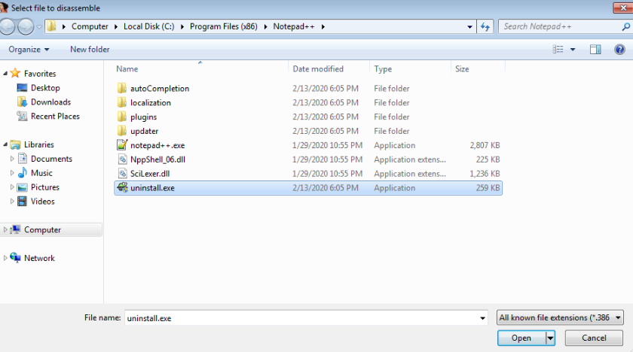The image size is (633, 352).
Task: Open the plugins folder icon
Action: click(123, 117)
